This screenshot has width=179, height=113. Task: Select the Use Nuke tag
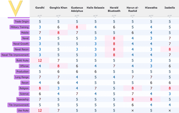click(x=23, y=111)
